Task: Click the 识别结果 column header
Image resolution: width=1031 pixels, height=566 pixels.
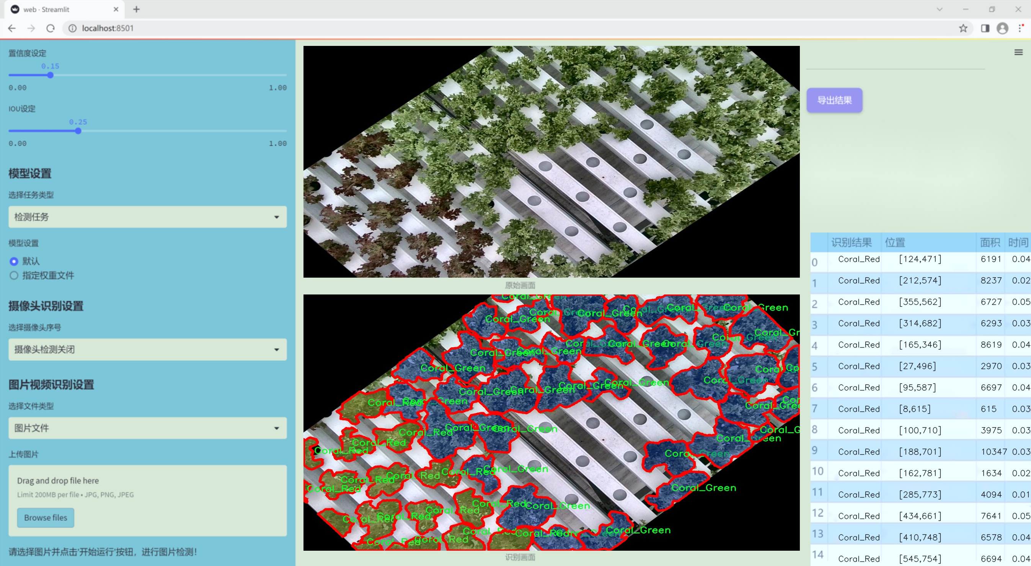Action: [x=851, y=242]
